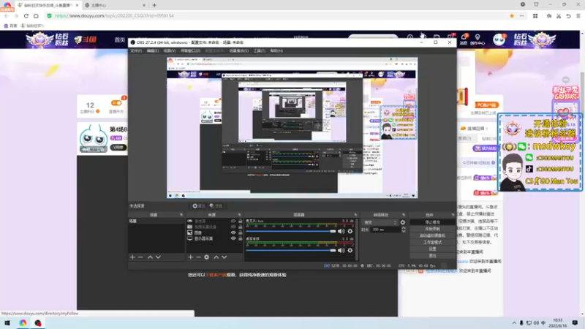Step the transition duration up
The height and width of the screenshot is (329, 585).
[x=404, y=228]
